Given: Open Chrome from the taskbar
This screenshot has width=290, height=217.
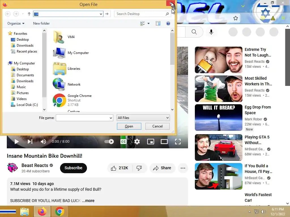Looking at the screenshot, I should coord(59,211).
